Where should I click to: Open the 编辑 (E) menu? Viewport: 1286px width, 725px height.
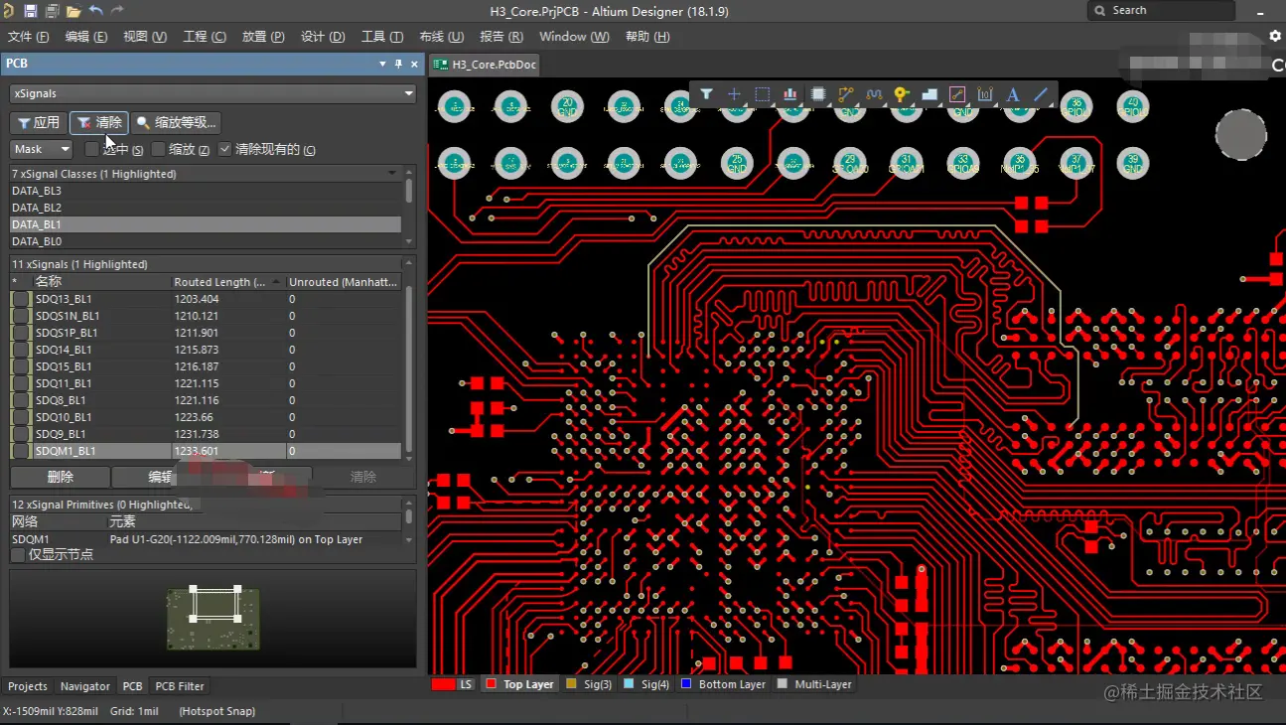point(86,37)
